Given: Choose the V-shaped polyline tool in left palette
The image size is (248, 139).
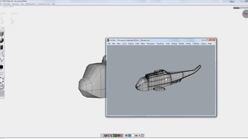Looking at the screenshot, I should coord(2,60).
